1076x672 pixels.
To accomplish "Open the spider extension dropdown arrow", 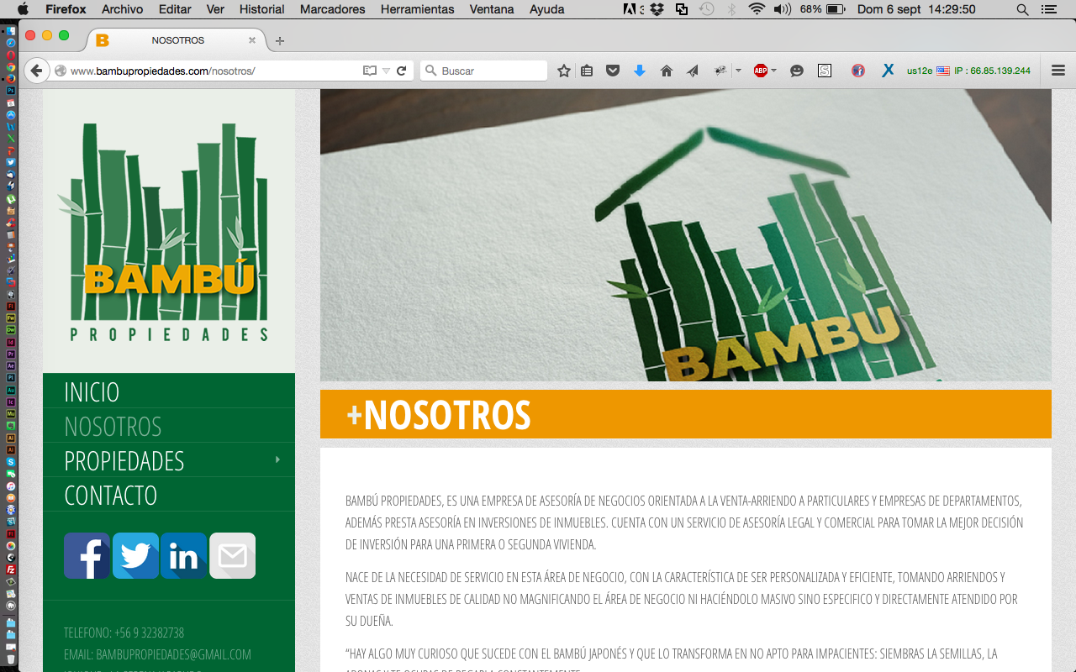I will click(x=738, y=71).
